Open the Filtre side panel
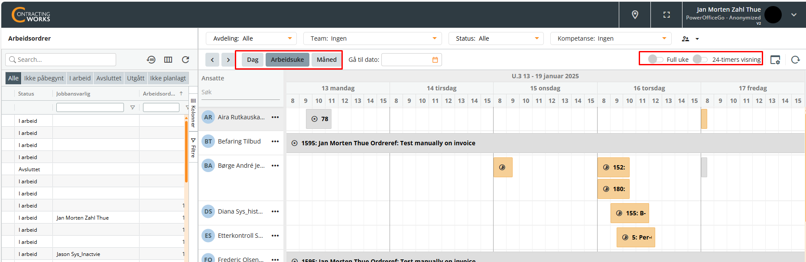This screenshot has width=806, height=262. pyautogui.click(x=193, y=147)
